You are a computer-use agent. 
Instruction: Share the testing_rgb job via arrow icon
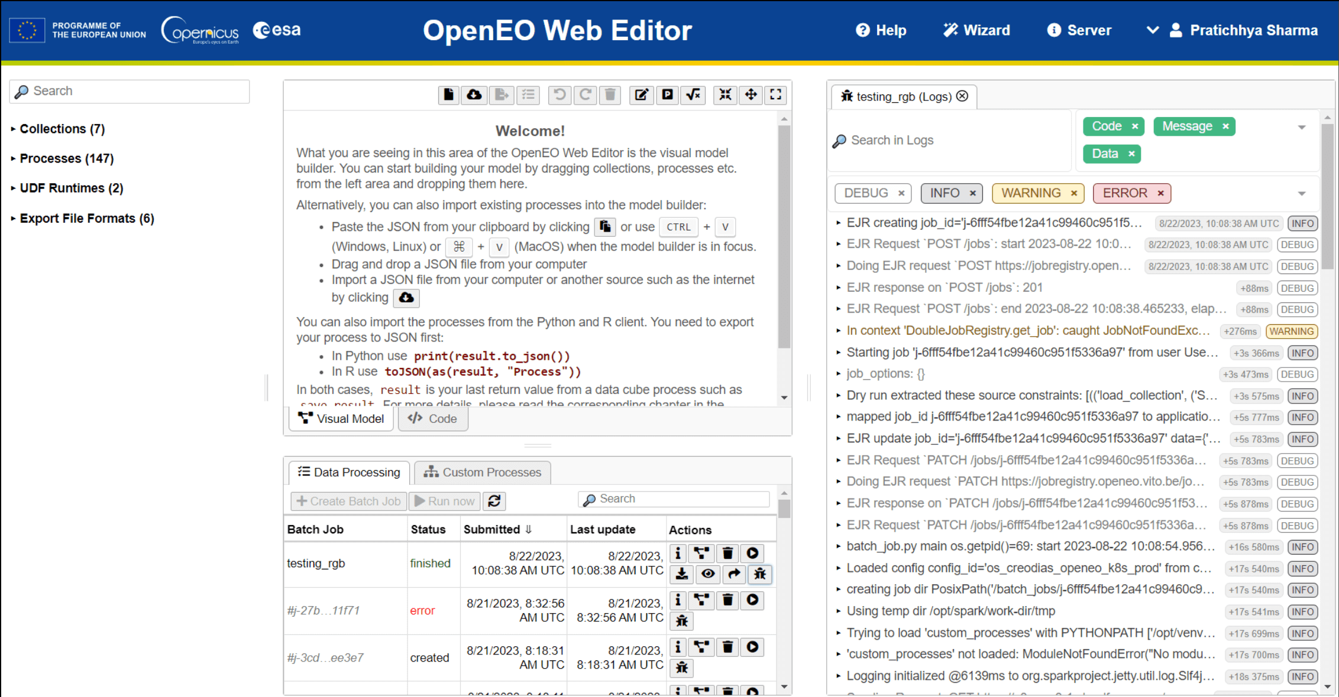(734, 574)
